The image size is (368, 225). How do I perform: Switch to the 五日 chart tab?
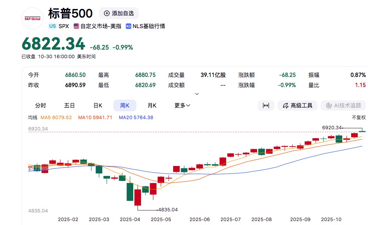point(69,105)
